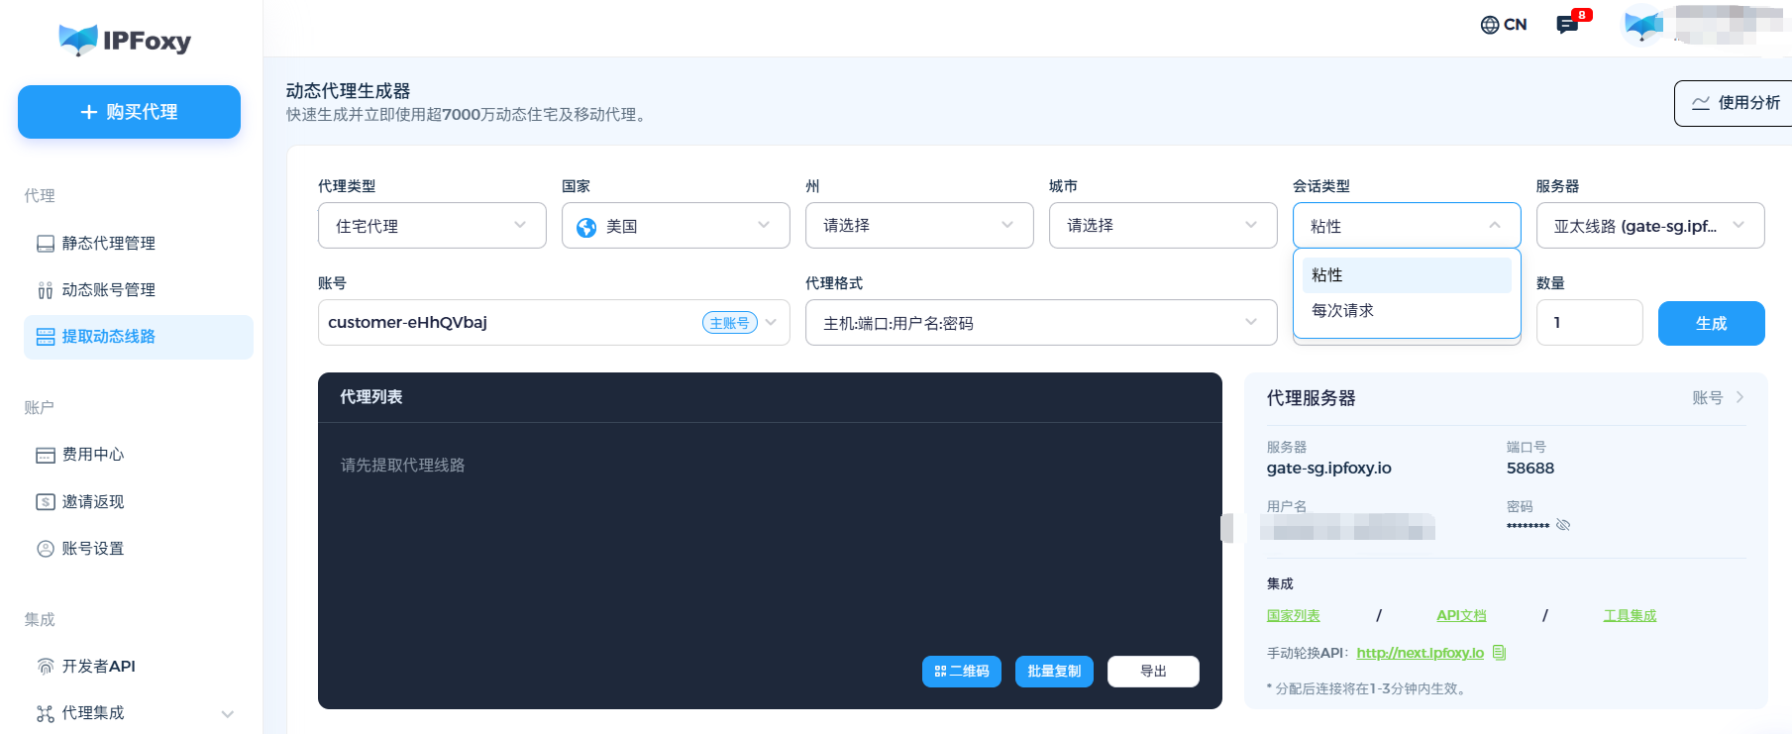The height and width of the screenshot is (734, 1792).
Task: Open the 国家 dropdown showing 美国
Action: click(676, 226)
